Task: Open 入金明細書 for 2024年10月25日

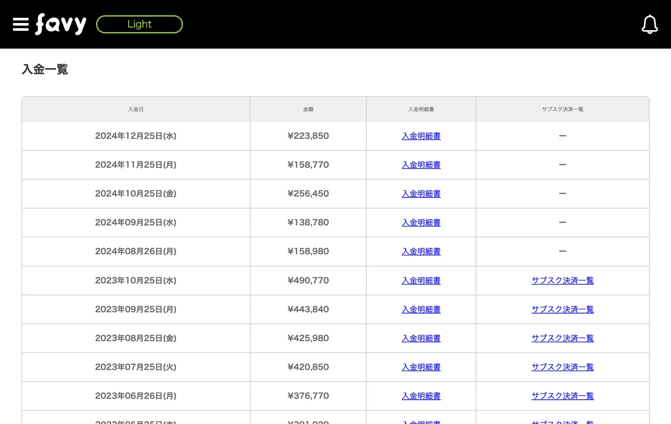Action: click(421, 194)
